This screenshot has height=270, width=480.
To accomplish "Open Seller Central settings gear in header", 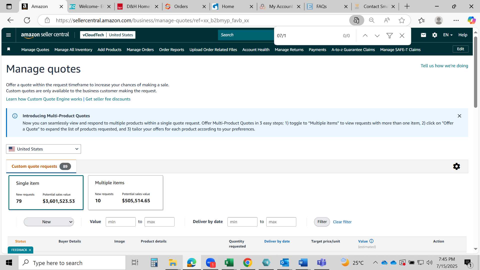I will (435, 35).
